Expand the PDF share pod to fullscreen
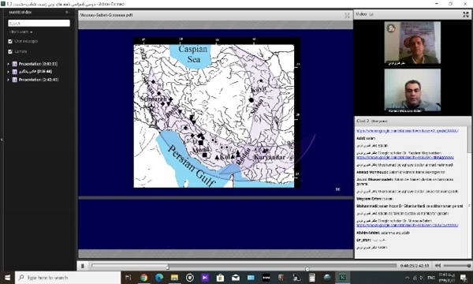Viewport: 473px width, 284px height. coord(347,15)
